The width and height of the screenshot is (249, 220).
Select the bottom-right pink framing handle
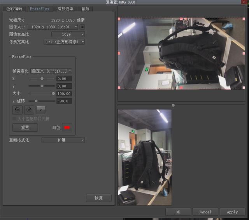[244, 88]
